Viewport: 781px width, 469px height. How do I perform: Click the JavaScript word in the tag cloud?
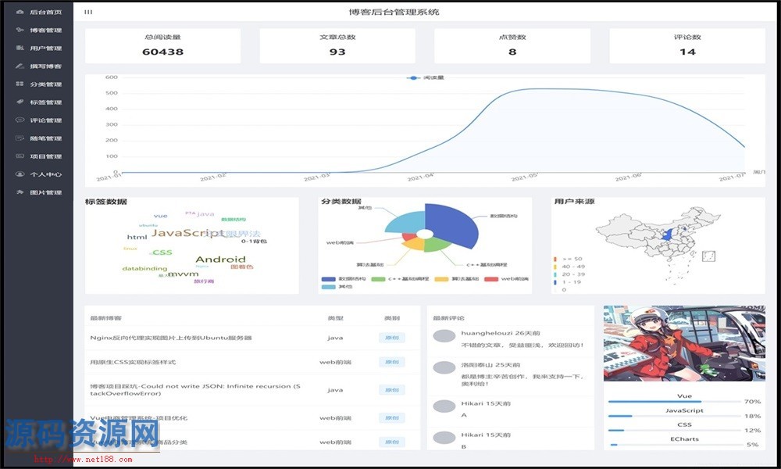point(187,233)
